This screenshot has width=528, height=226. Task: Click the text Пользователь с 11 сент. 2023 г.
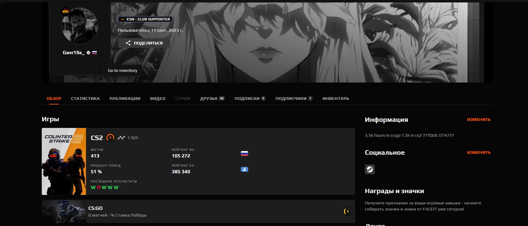(x=150, y=30)
